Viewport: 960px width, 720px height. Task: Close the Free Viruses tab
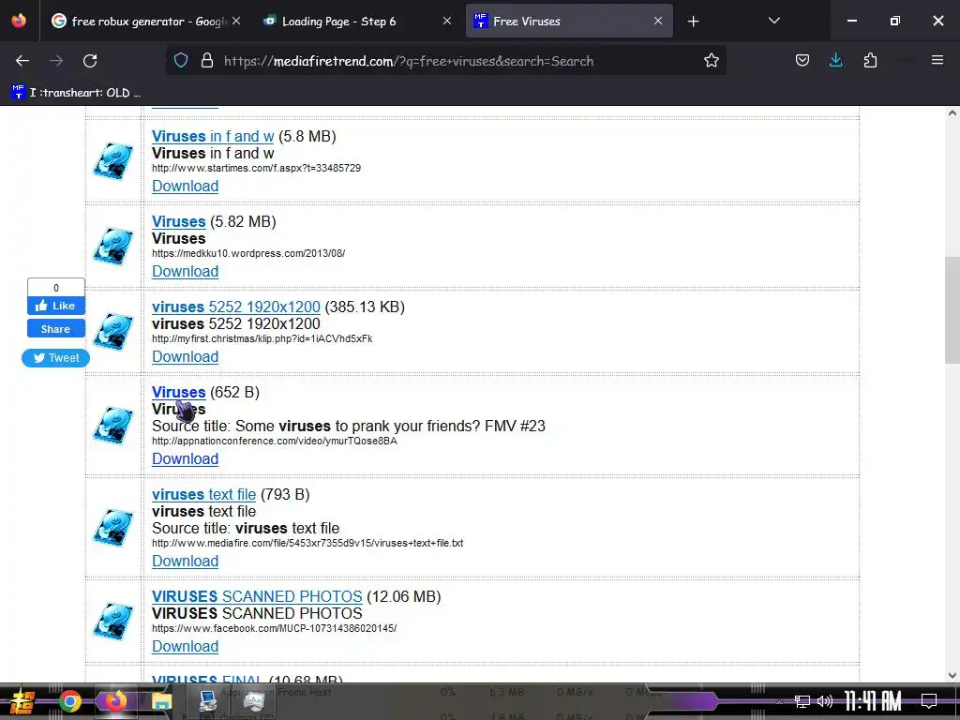click(x=657, y=21)
